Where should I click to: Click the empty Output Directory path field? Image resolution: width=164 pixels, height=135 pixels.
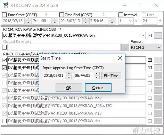click(64, 47)
